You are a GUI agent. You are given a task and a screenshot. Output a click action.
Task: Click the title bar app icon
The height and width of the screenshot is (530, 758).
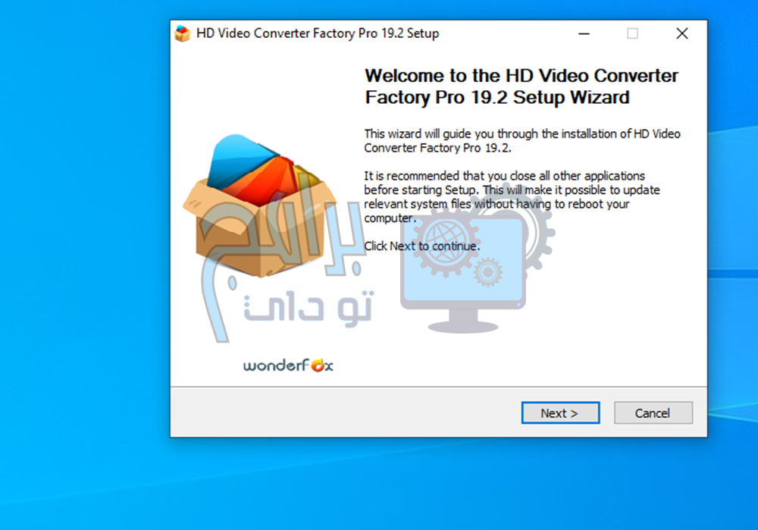click(182, 33)
